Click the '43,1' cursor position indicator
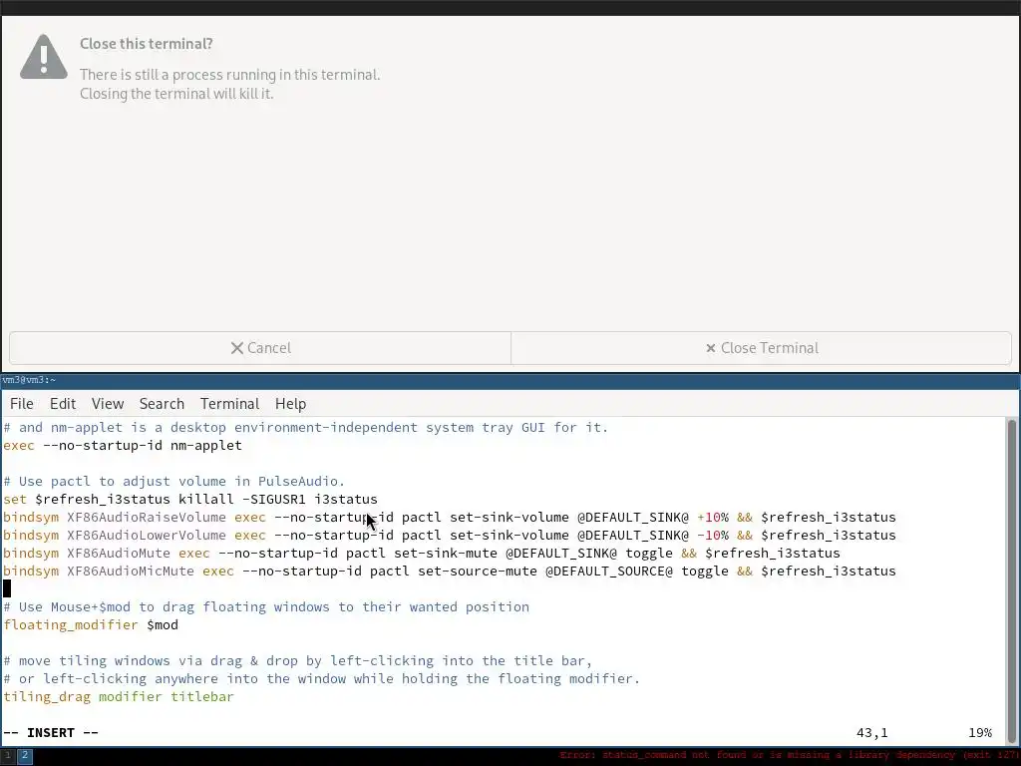Screen dimensions: 1021x766 click(871, 733)
